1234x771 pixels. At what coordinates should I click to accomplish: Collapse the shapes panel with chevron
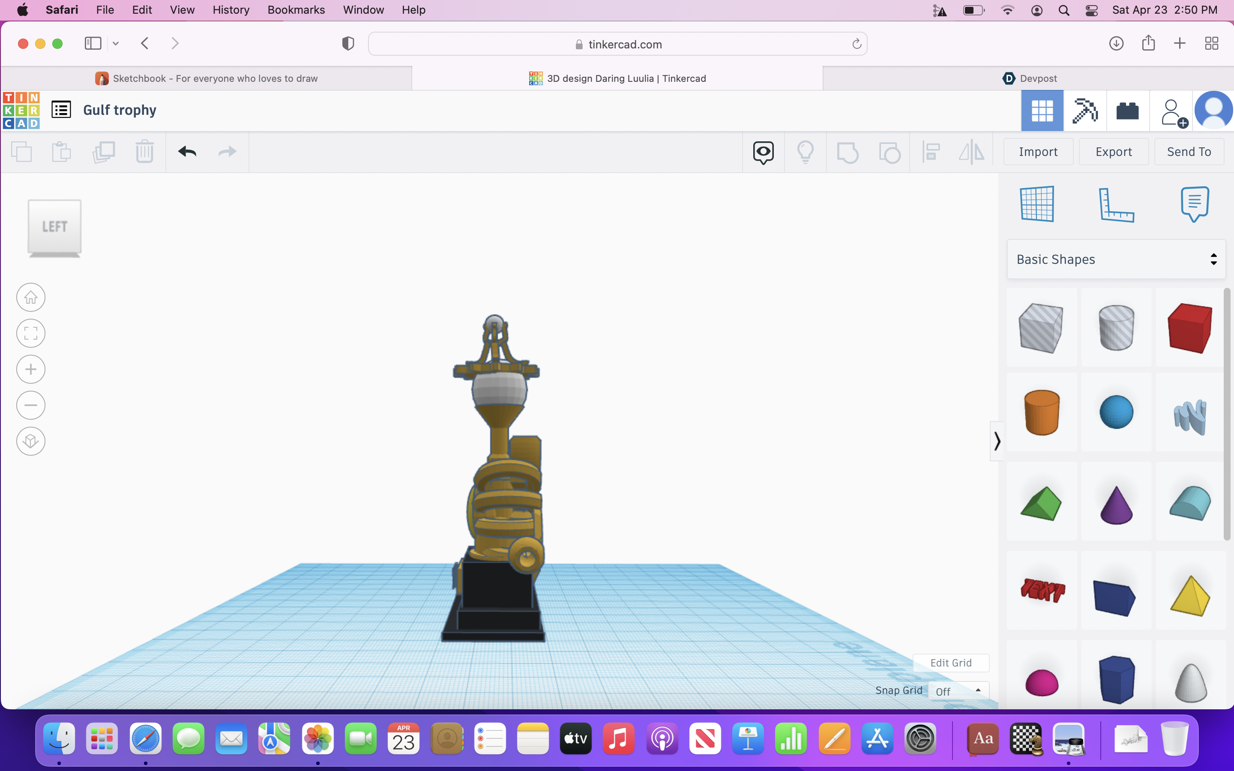point(996,441)
